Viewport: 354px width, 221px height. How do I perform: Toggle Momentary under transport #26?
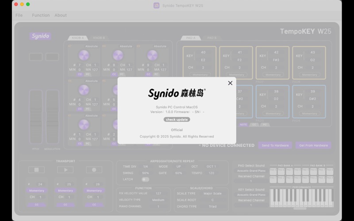pos(94,191)
